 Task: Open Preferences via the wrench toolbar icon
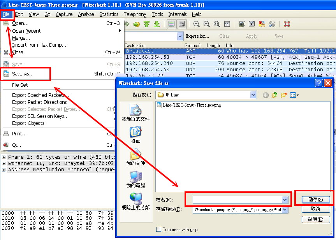272,24
